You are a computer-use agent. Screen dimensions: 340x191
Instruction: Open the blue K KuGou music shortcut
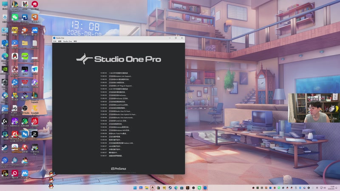(15, 43)
